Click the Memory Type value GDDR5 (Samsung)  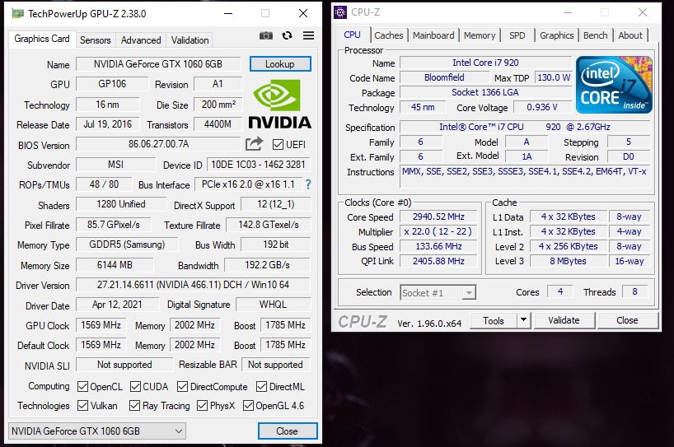127,244
